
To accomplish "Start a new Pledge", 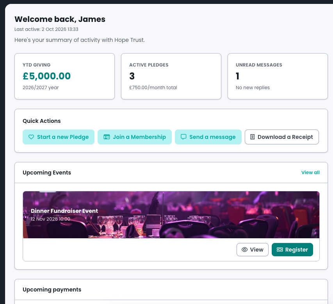I will [59, 137].
